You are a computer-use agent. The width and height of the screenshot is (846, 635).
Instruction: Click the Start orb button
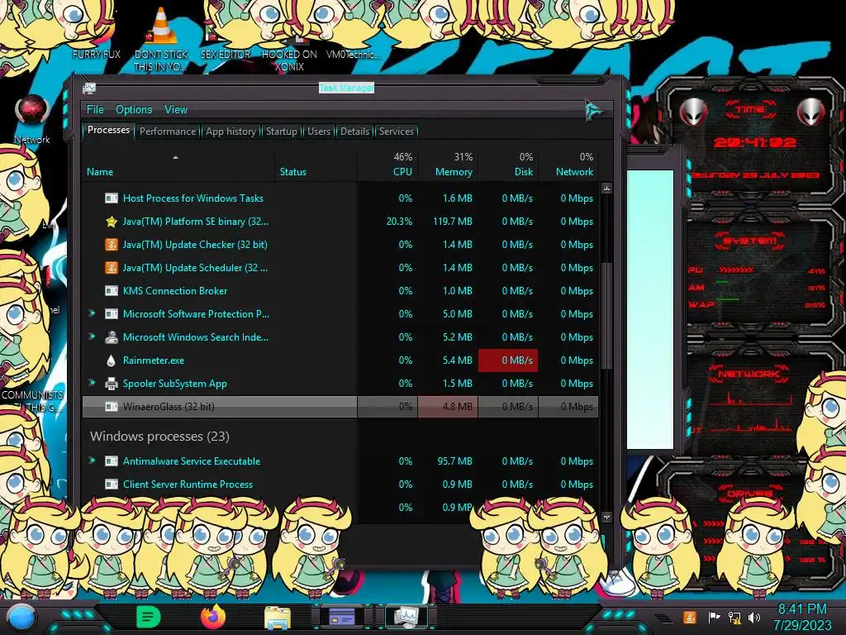(x=21, y=618)
